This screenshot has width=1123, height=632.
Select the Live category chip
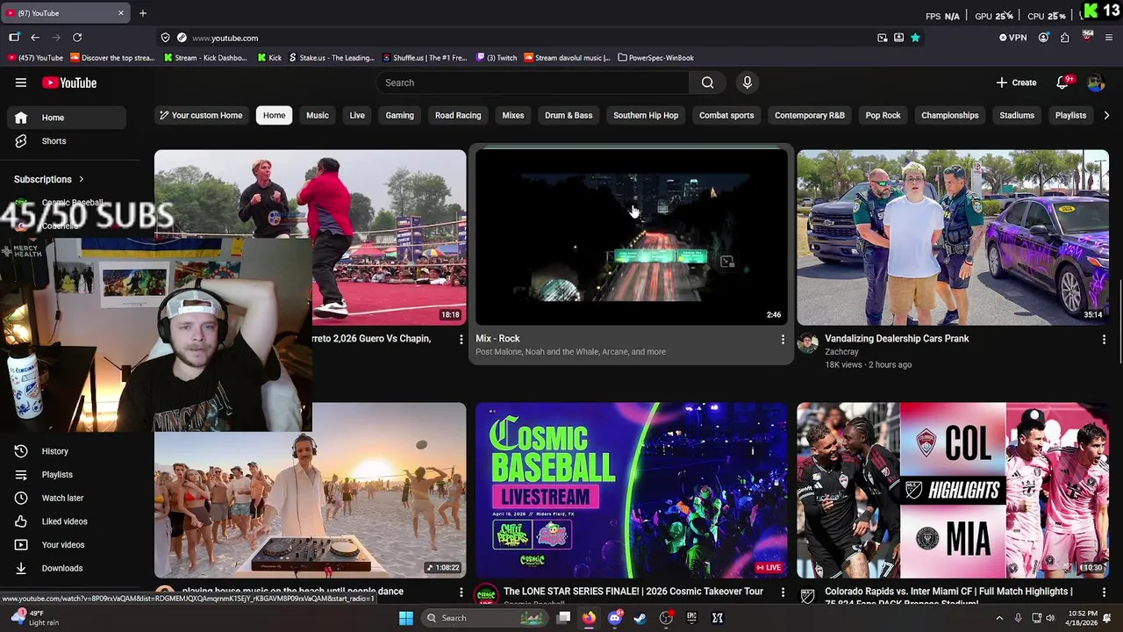357,115
